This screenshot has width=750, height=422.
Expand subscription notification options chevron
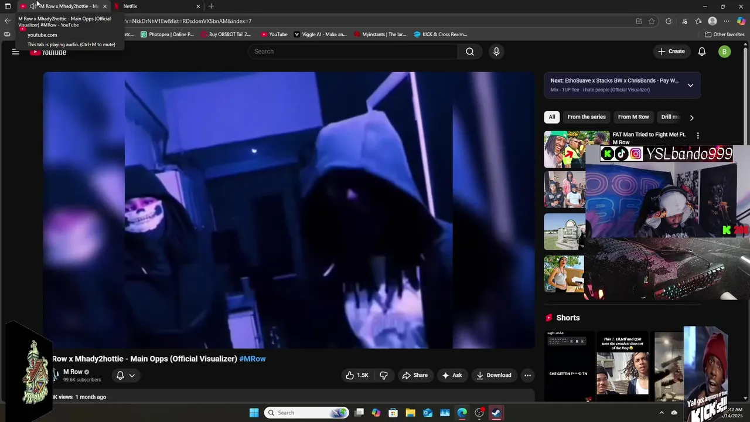pyautogui.click(x=132, y=376)
